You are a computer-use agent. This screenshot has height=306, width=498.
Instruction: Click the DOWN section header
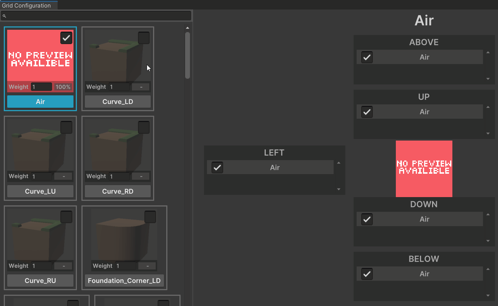tap(424, 204)
